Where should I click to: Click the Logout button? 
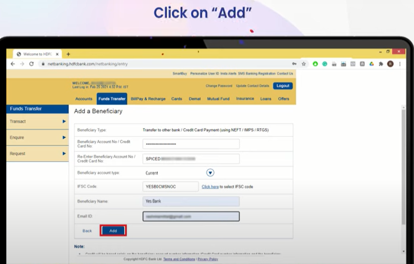283,86
